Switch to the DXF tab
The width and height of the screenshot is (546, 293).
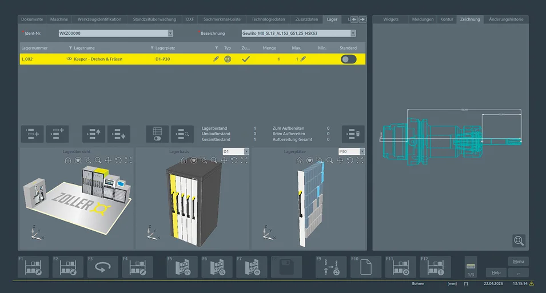(190, 19)
